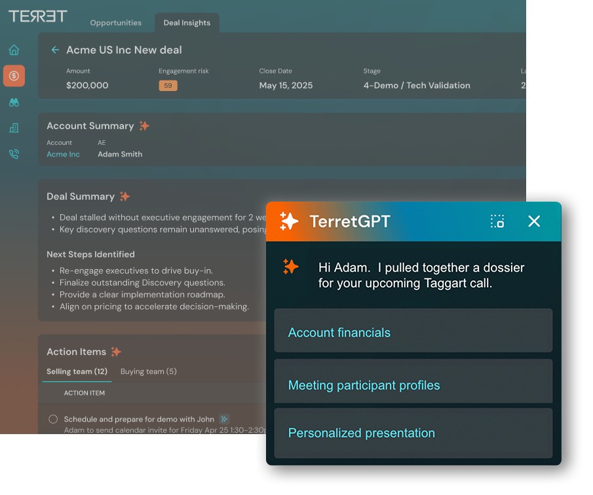Click the sparkle icon next to Account Summary
The height and width of the screenshot is (495, 593).
144,126
